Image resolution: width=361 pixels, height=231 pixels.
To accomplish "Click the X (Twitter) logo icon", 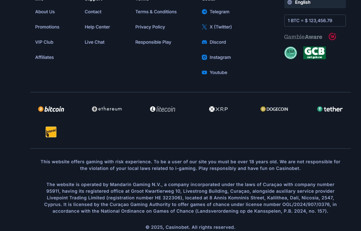I will pos(204,27).
